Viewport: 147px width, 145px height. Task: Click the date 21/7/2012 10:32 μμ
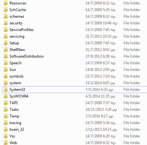101,36
